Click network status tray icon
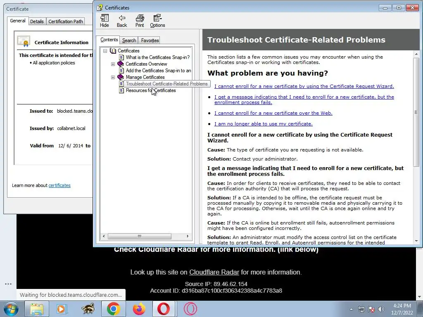 (361, 309)
